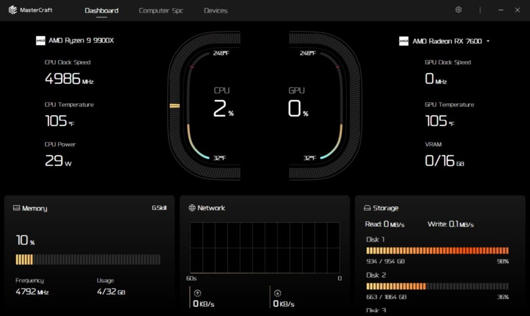Click the Disk 2 label
Image resolution: width=530 pixels, height=316 pixels.
pyautogui.click(x=376, y=275)
